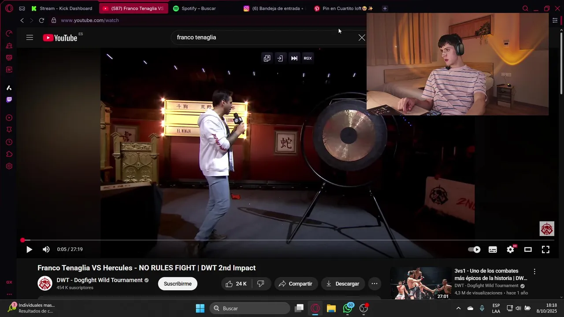Open 3vs1 - Uno de los combates title
This screenshot has width=564, height=317.
(x=491, y=275)
